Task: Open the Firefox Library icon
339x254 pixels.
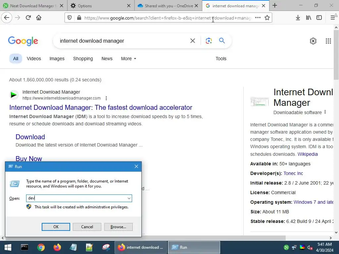Action: click(x=309, y=18)
